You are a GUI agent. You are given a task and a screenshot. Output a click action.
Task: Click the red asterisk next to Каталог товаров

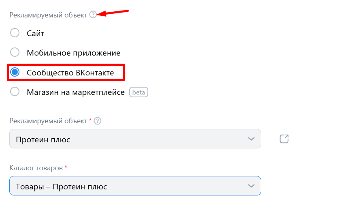pyautogui.click(x=66, y=167)
